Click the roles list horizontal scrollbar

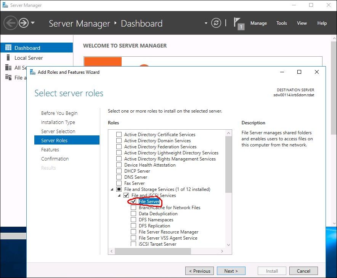point(153,251)
